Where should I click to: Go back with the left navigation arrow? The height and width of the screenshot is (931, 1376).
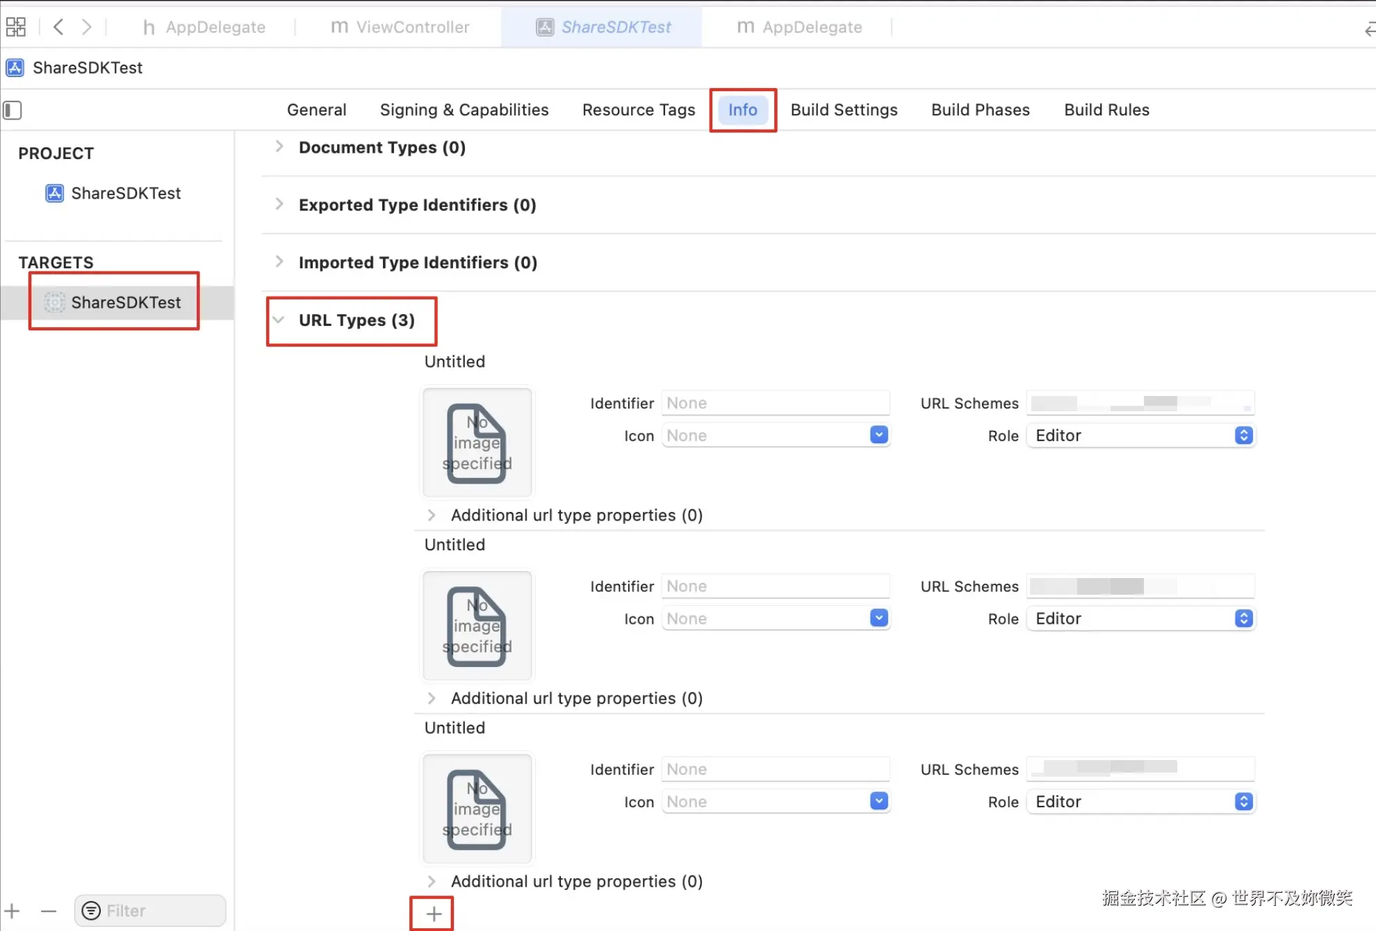click(x=58, y=27)
